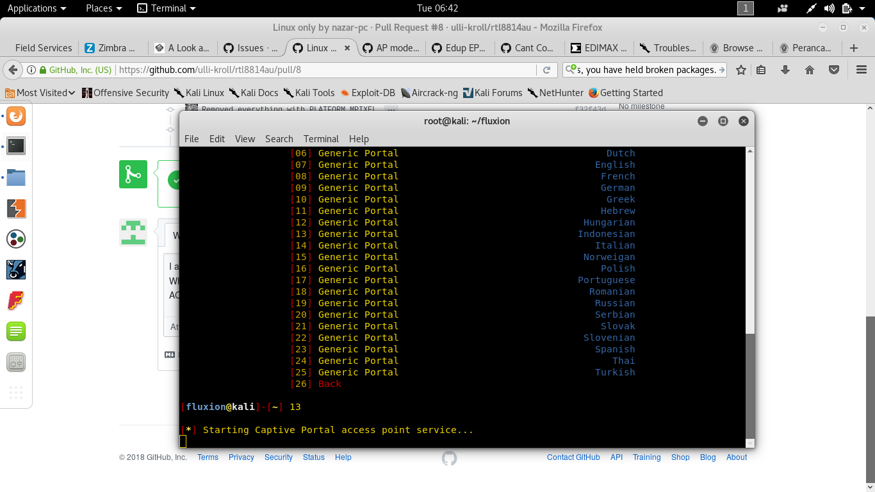
Task: Open the terminal File menu
Action: [x=192, y=139]
